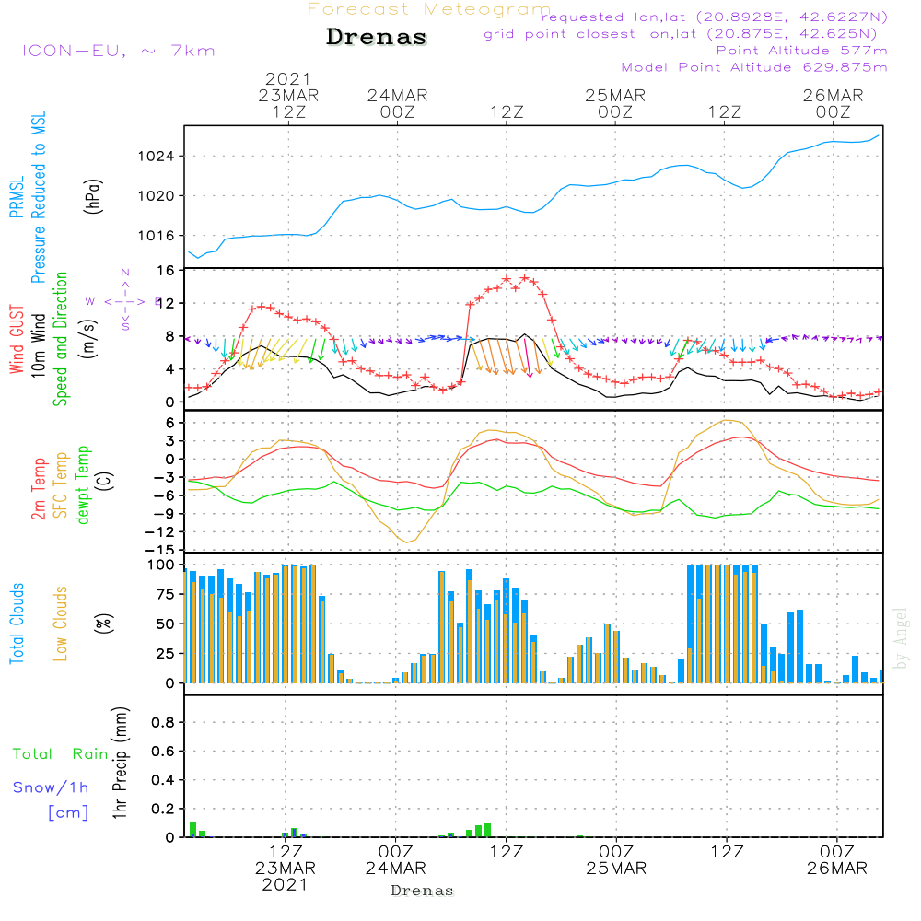The height and width of the screenshot is (921, 921).
Task: Click the 4 tick on the wind axis
Action: click(x=170, y=369)
